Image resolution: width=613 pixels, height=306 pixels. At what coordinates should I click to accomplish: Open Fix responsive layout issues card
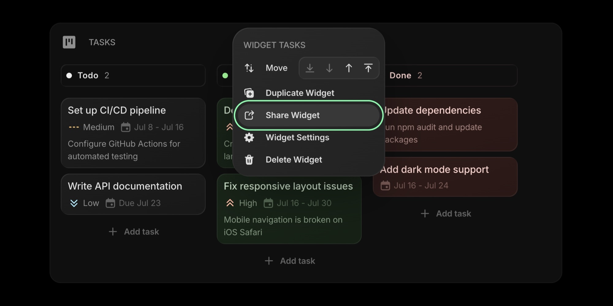(289, 209)
